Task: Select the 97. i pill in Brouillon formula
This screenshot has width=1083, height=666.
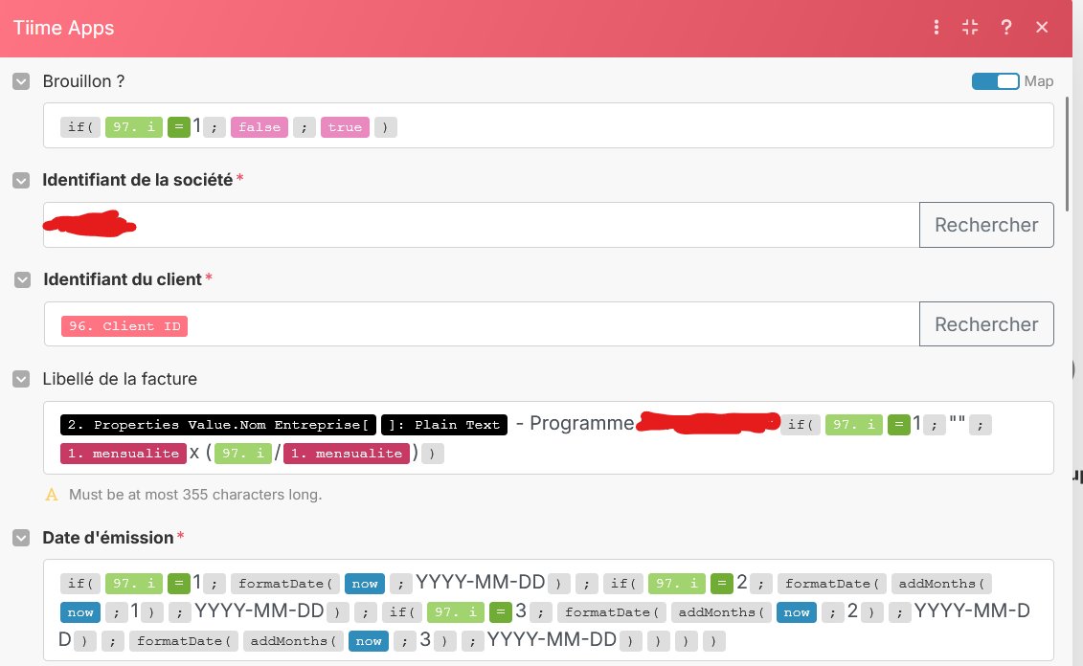Action: pyautogui.click(x=134, y=127)
